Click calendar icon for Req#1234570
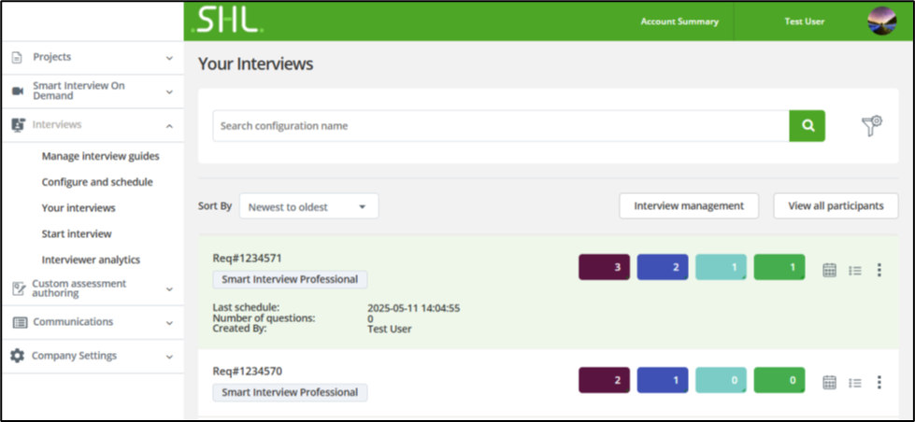Image resolution: width=915 pixels, height=422 pixels. tap(829, 381)
